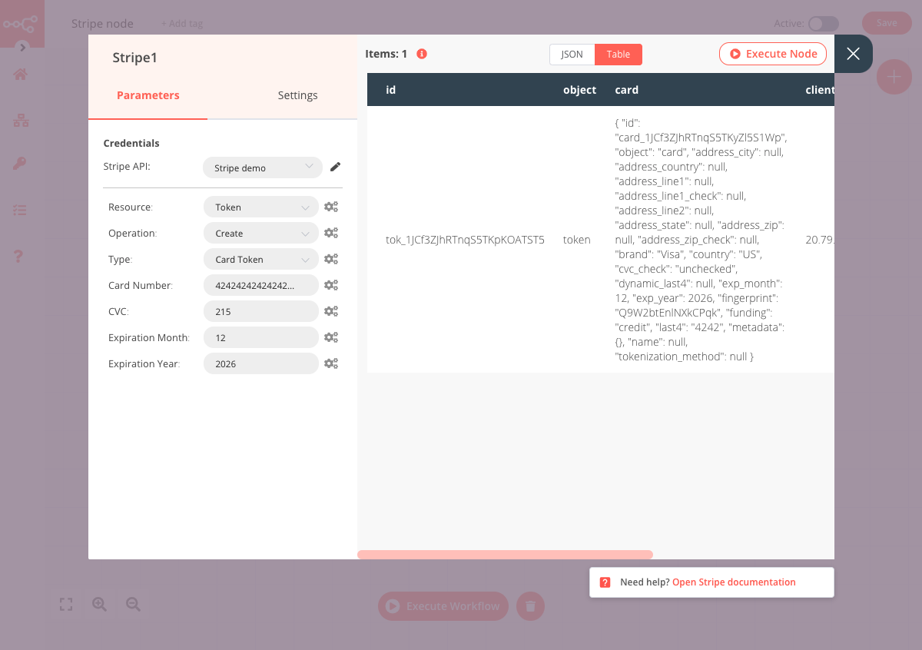922x650 pixels.
Task: Select the Parameters tab
Action: [x=148, y=95]
